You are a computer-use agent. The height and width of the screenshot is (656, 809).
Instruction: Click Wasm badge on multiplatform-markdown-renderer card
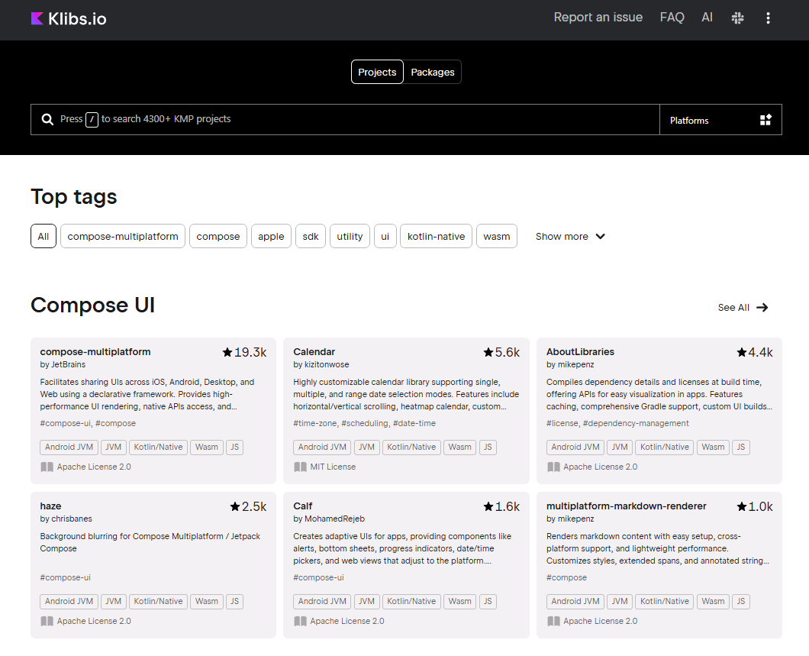[713, 602]
